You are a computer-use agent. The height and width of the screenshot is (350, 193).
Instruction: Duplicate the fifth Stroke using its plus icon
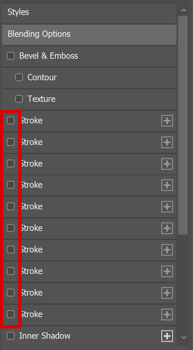pyautogui.click(x=167, y=207)
